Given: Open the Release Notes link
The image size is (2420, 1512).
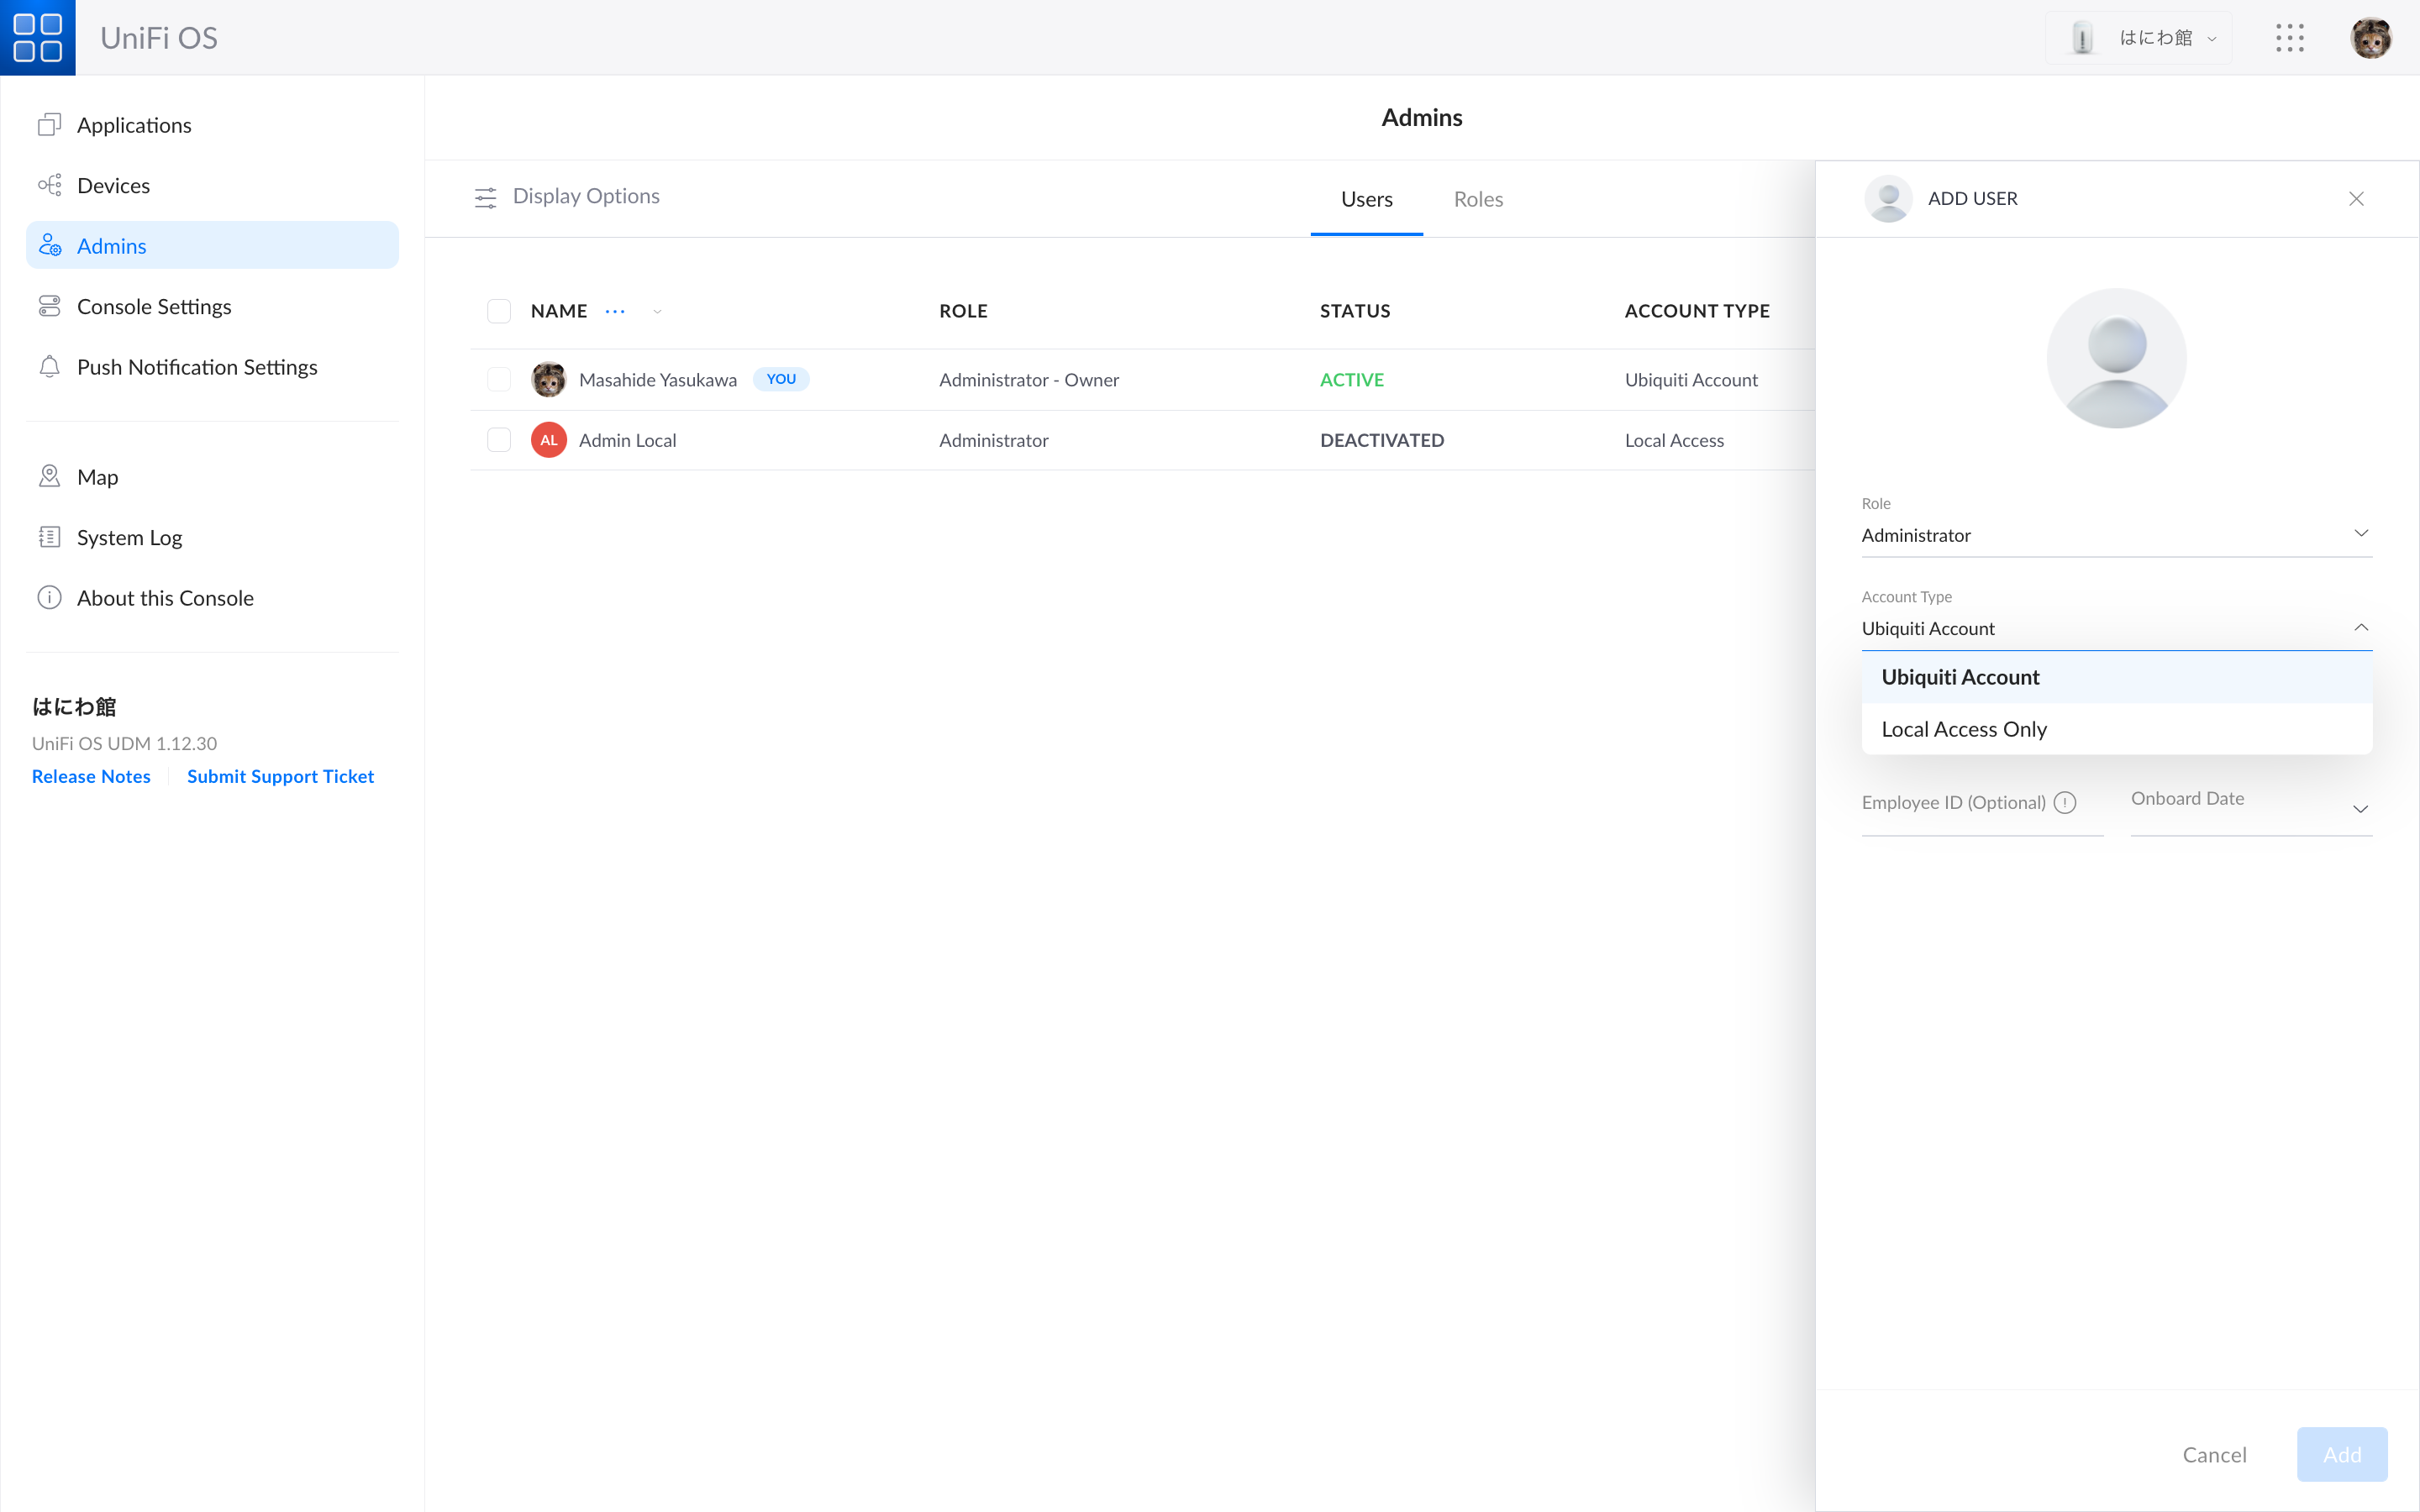Looking at the screenshot, I should [91, 776].
